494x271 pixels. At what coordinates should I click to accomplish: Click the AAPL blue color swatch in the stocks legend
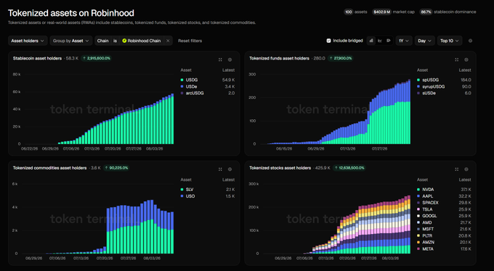[x=418, y=196]
